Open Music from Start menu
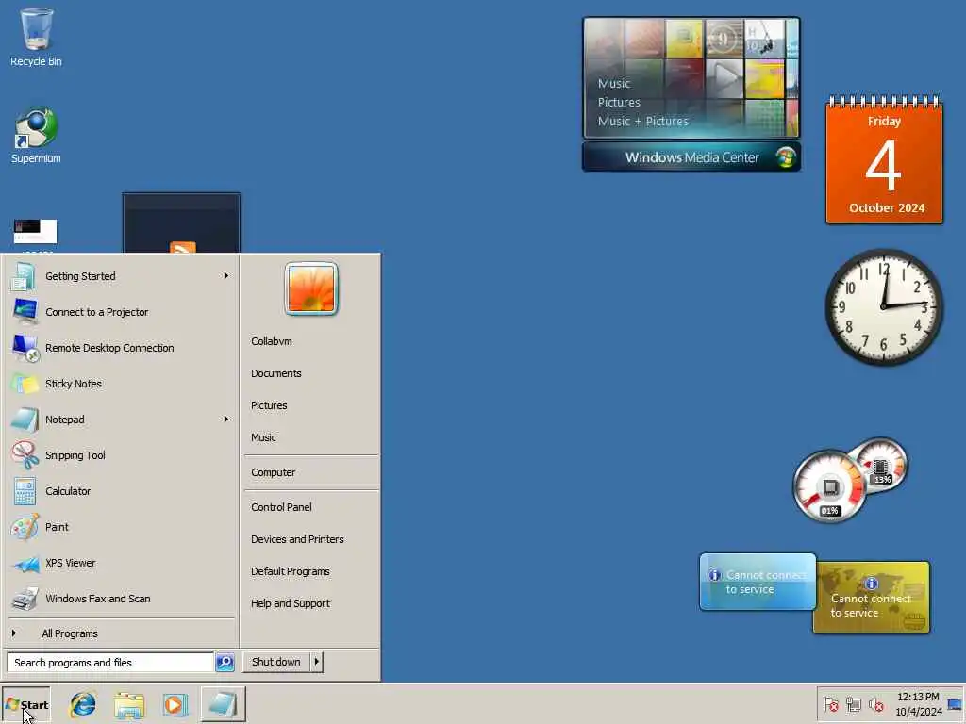The width and height of the screenshot is (966, 724). click(264, 437)
